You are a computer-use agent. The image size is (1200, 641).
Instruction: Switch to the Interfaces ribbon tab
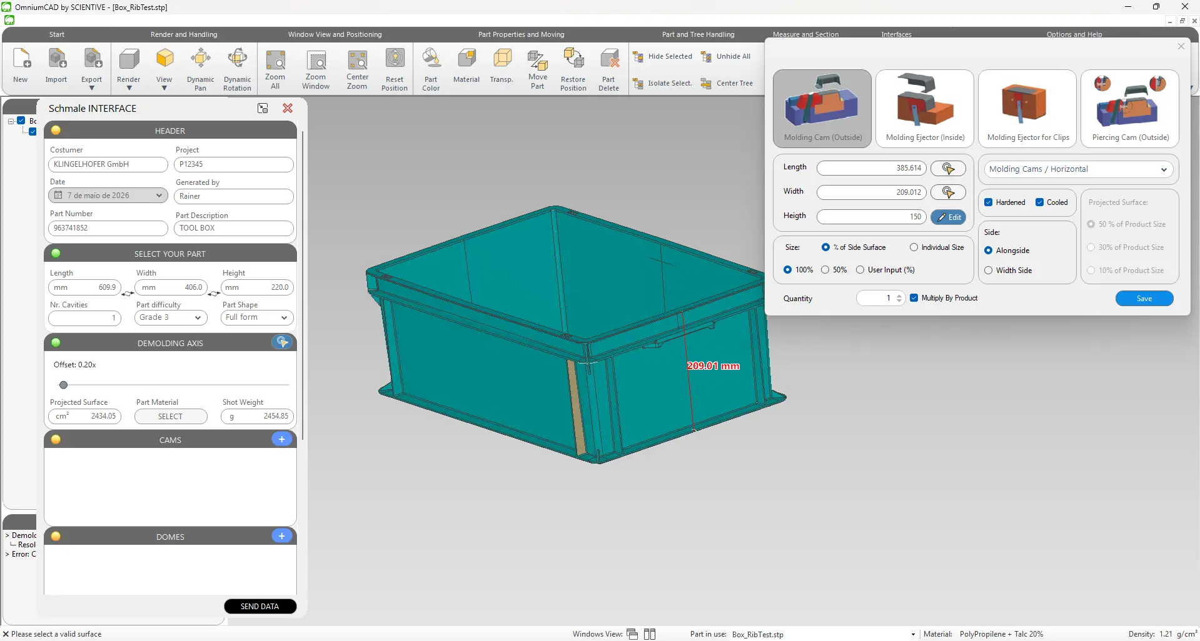click(896, 34)
